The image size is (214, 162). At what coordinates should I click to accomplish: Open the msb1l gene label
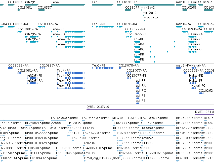(x=180, y=2)
